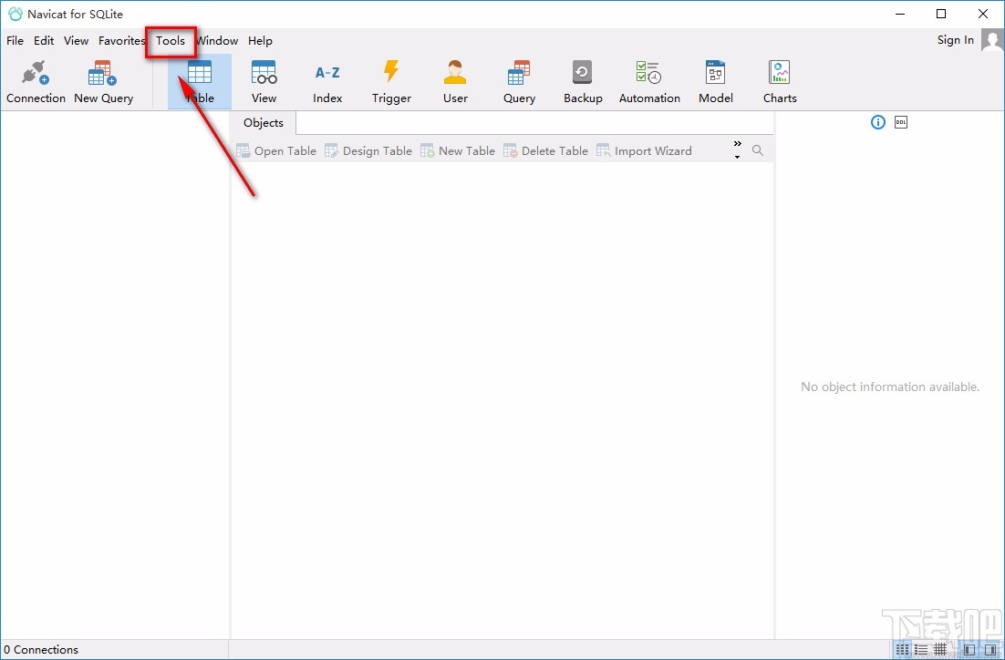The height and width of the screenshot is (660, 1005).
Task: Select the Objects tab
Action: [x=263, y=122]
